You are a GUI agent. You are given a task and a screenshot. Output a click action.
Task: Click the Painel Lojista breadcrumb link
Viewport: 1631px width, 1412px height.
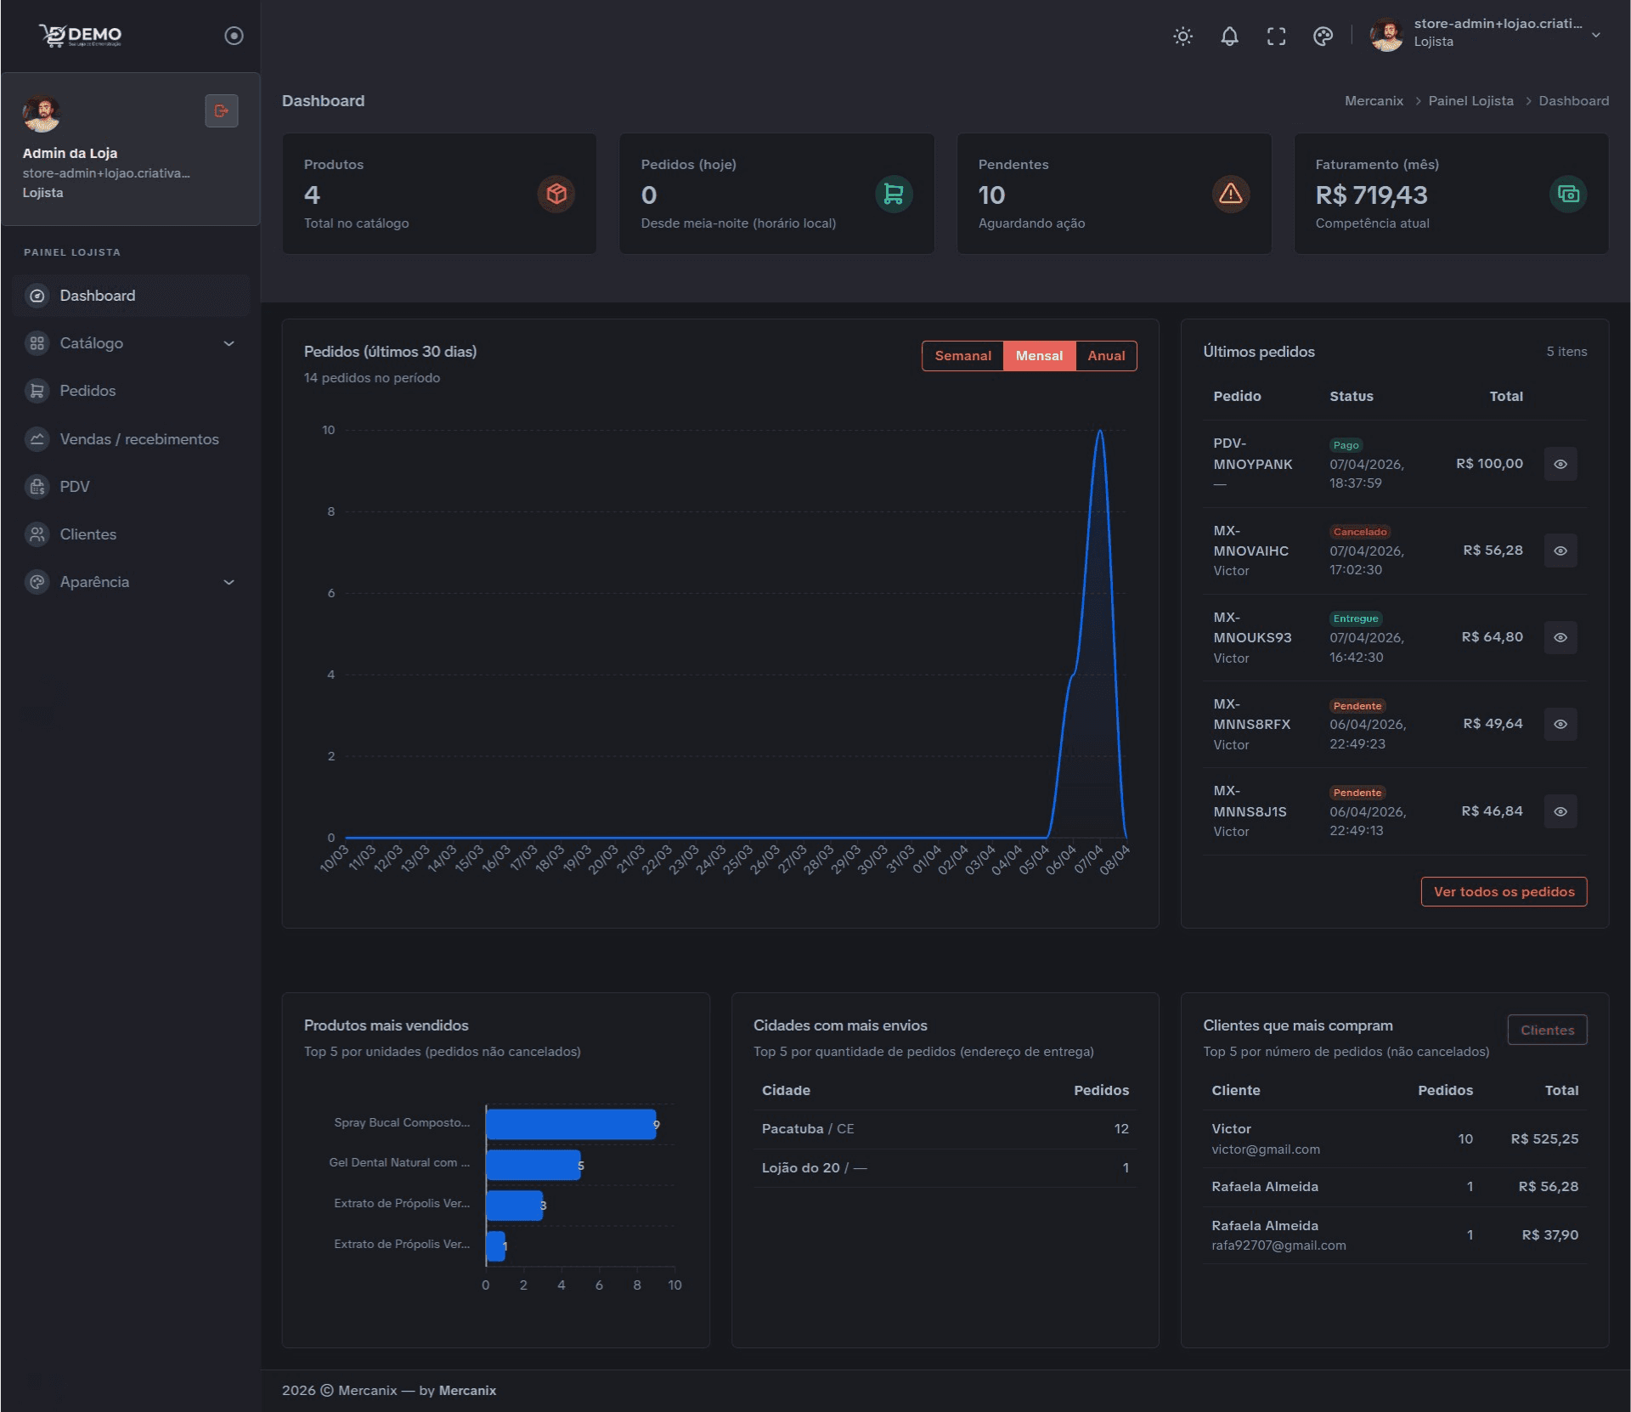tap(1470, 100)
